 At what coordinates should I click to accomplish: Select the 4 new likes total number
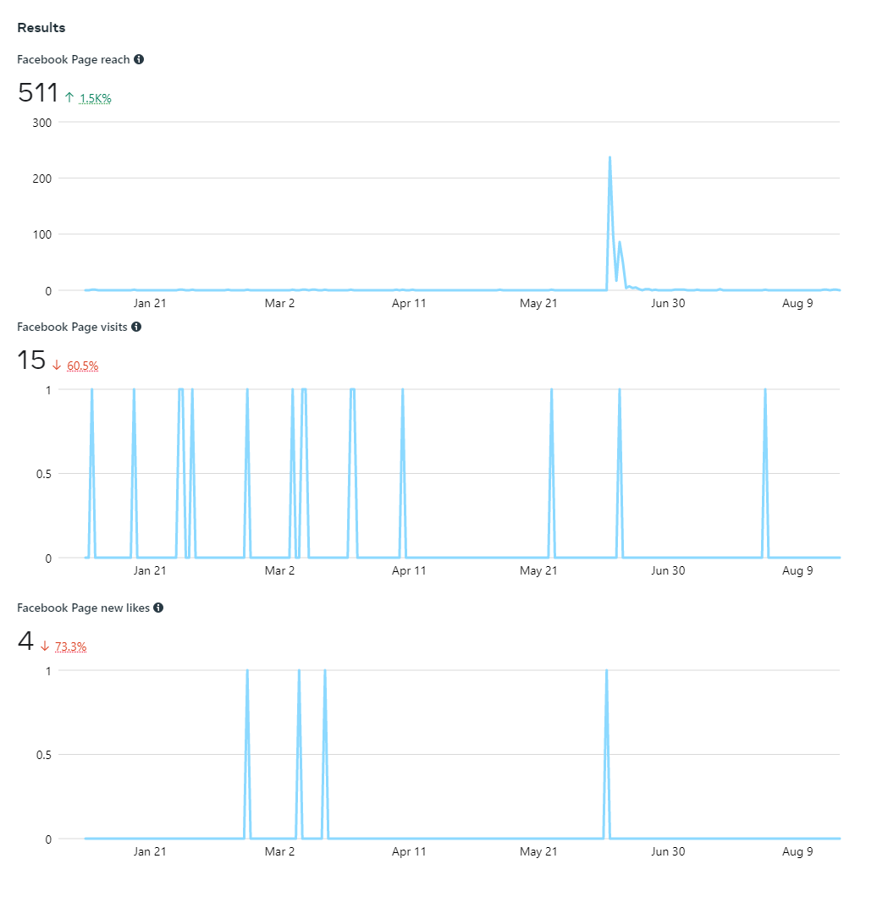25,641
